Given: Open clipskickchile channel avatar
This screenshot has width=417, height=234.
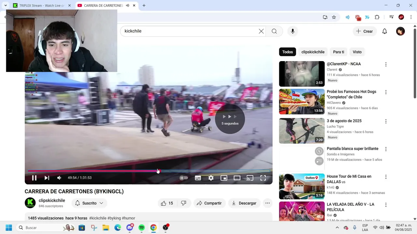Looking at the screenshot, I should 30,203.
